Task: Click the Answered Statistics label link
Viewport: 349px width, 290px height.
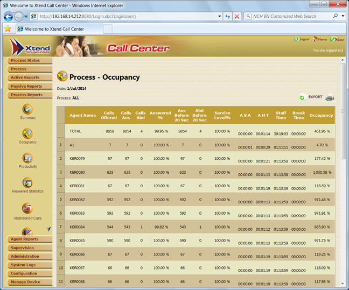Action: coord(27,191)
